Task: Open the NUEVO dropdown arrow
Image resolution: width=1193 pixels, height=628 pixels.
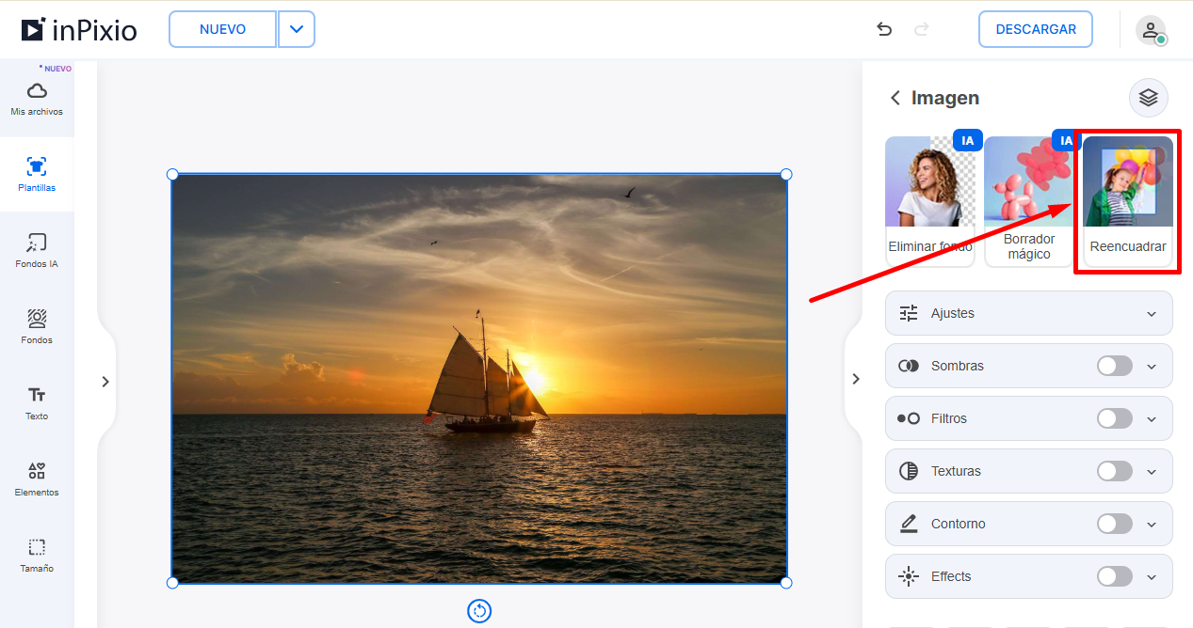Action: [x=297, y=29]
